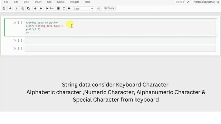The width and height of the screenshot is (221, 124).
Task: Click the first cell's In [ ]: prompt
Action: click(18, 23)
